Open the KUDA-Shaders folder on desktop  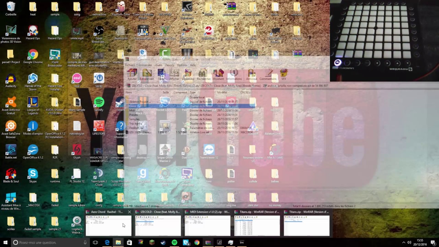(x=55, y=106)
